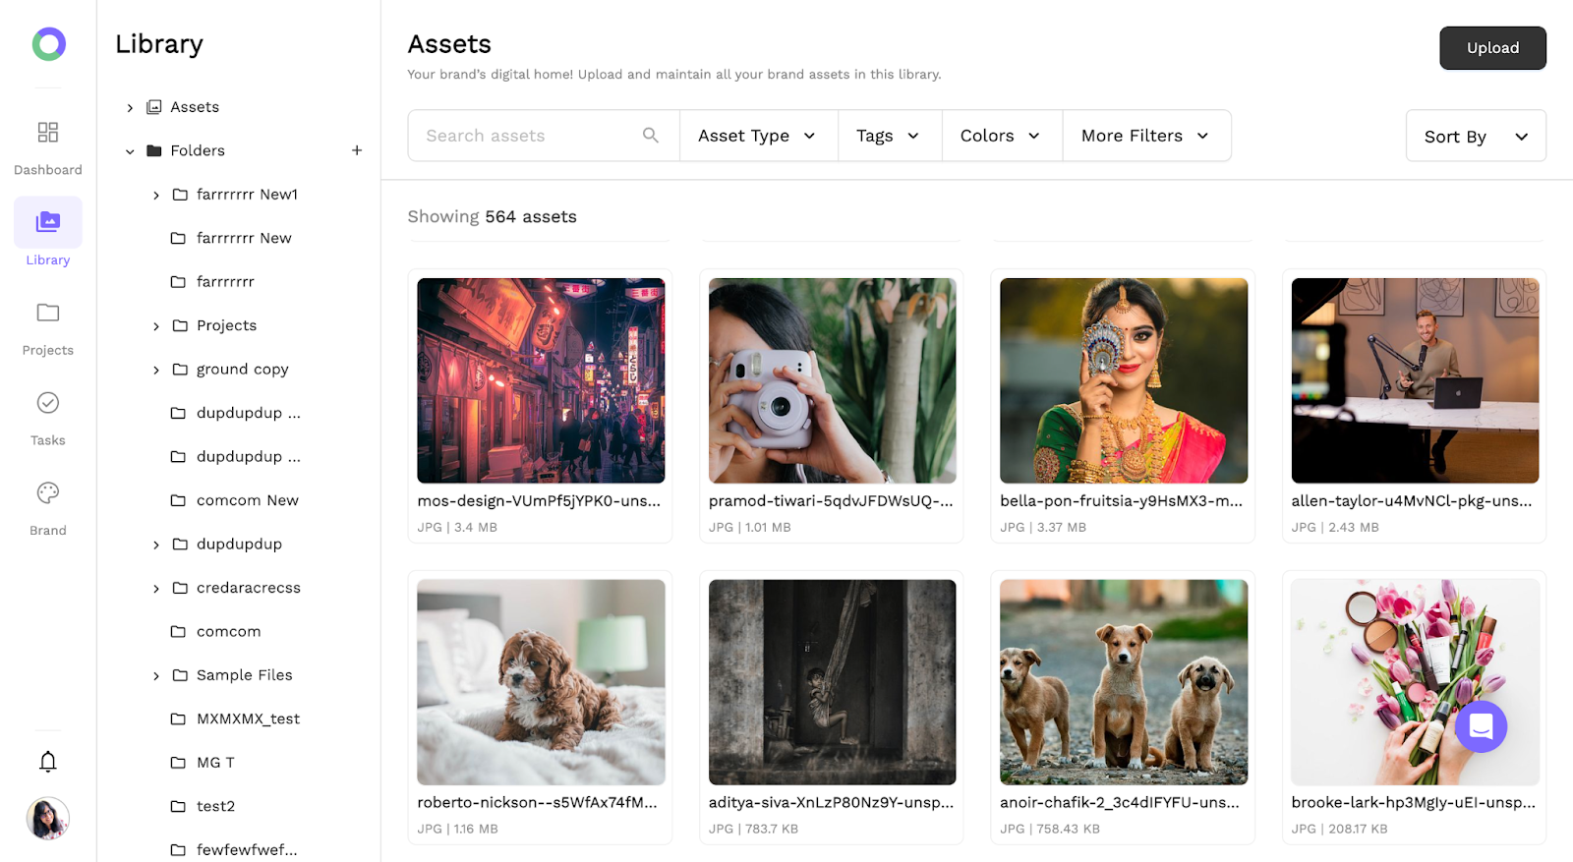This screenshot has height=862, width=1573.
Task: Open the Sort By dropdown
Action: pos(1475,136)
